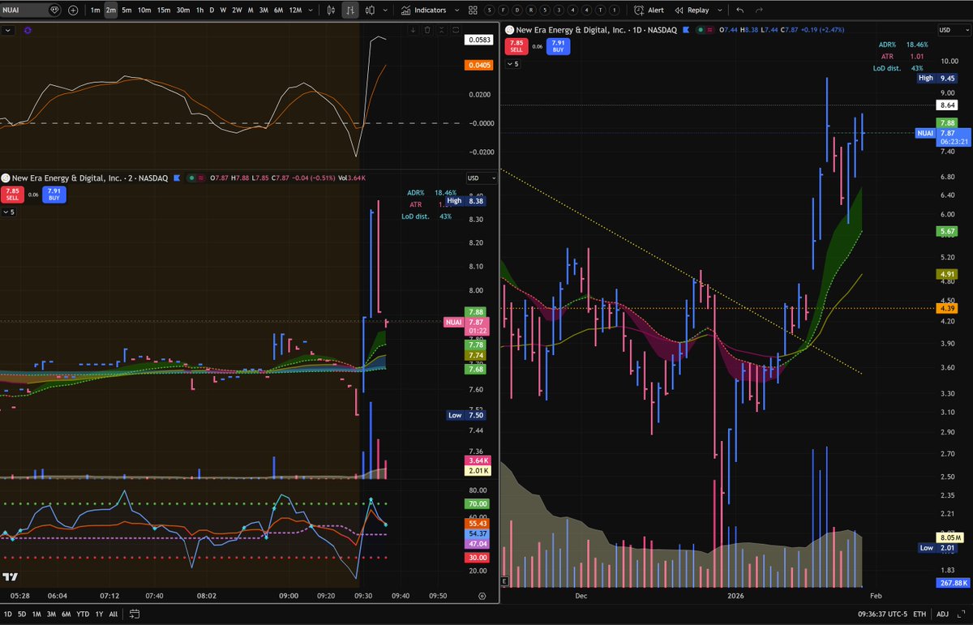Screen dimensions: 973x625
Task: Click the TradingView logo watermark button
Action: (11, 576)
